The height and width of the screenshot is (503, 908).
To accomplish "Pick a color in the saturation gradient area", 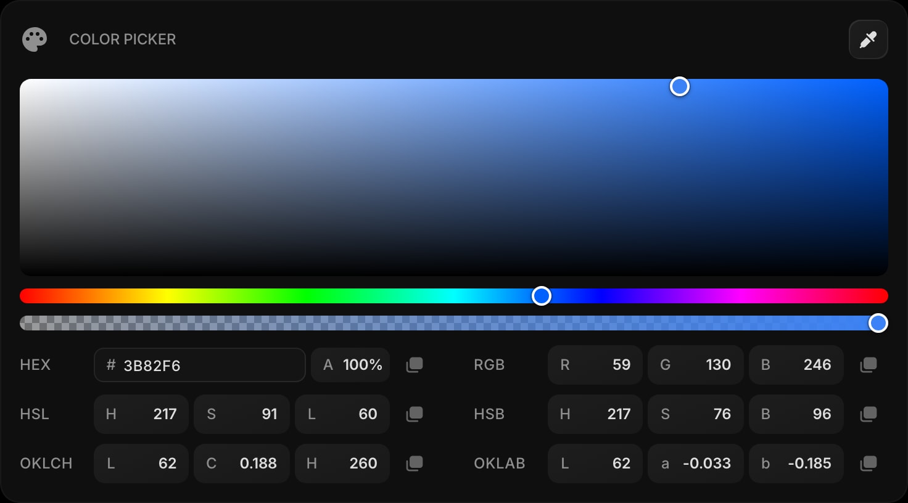I will (454, 178).
